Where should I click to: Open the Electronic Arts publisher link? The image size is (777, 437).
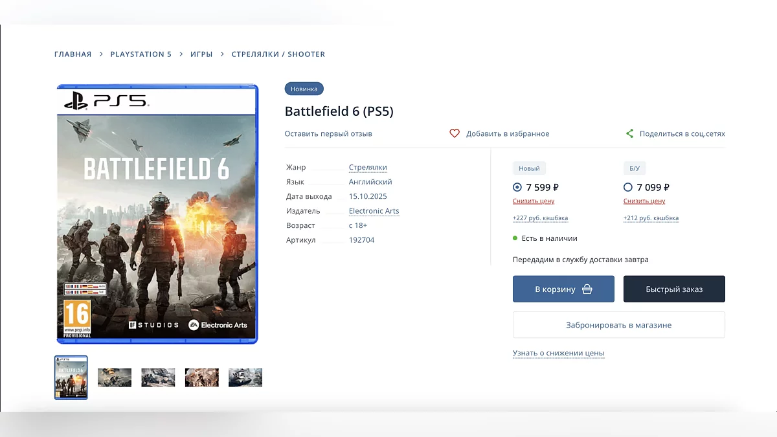(374, 211)
